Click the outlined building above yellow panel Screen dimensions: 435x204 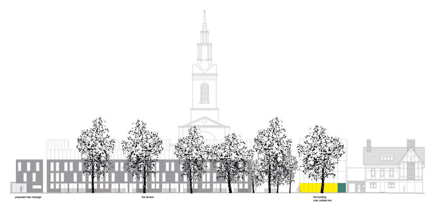[323, 161]
